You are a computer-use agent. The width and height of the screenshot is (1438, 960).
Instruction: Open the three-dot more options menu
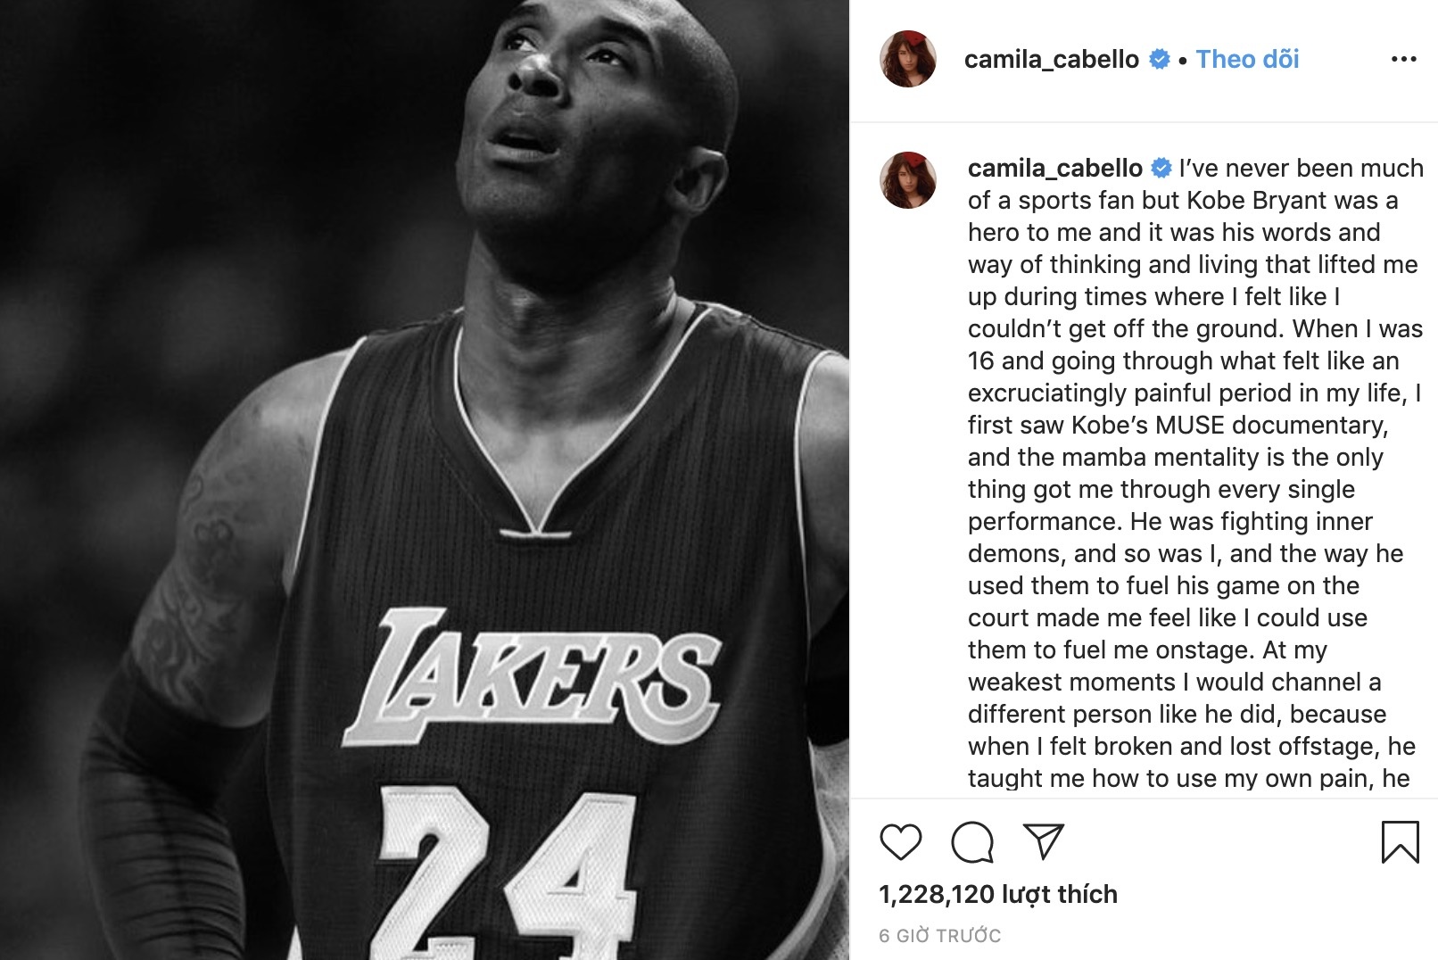pyautogui.click(x=1403, y=59)
